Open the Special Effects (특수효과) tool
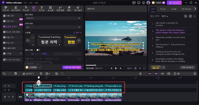The image size is (199, 105). point(78,9)
